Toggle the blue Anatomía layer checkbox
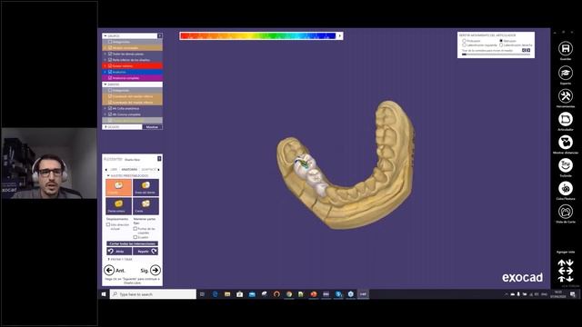This screenshot has width=582, height=327. tap(110, 72)
